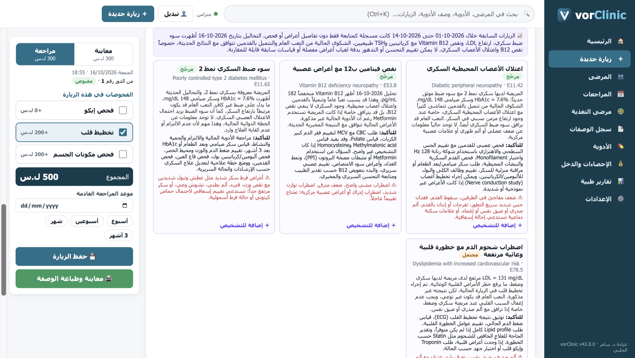
Task: Click the visit panel vertical scrollbar
Action: (3, 250)
